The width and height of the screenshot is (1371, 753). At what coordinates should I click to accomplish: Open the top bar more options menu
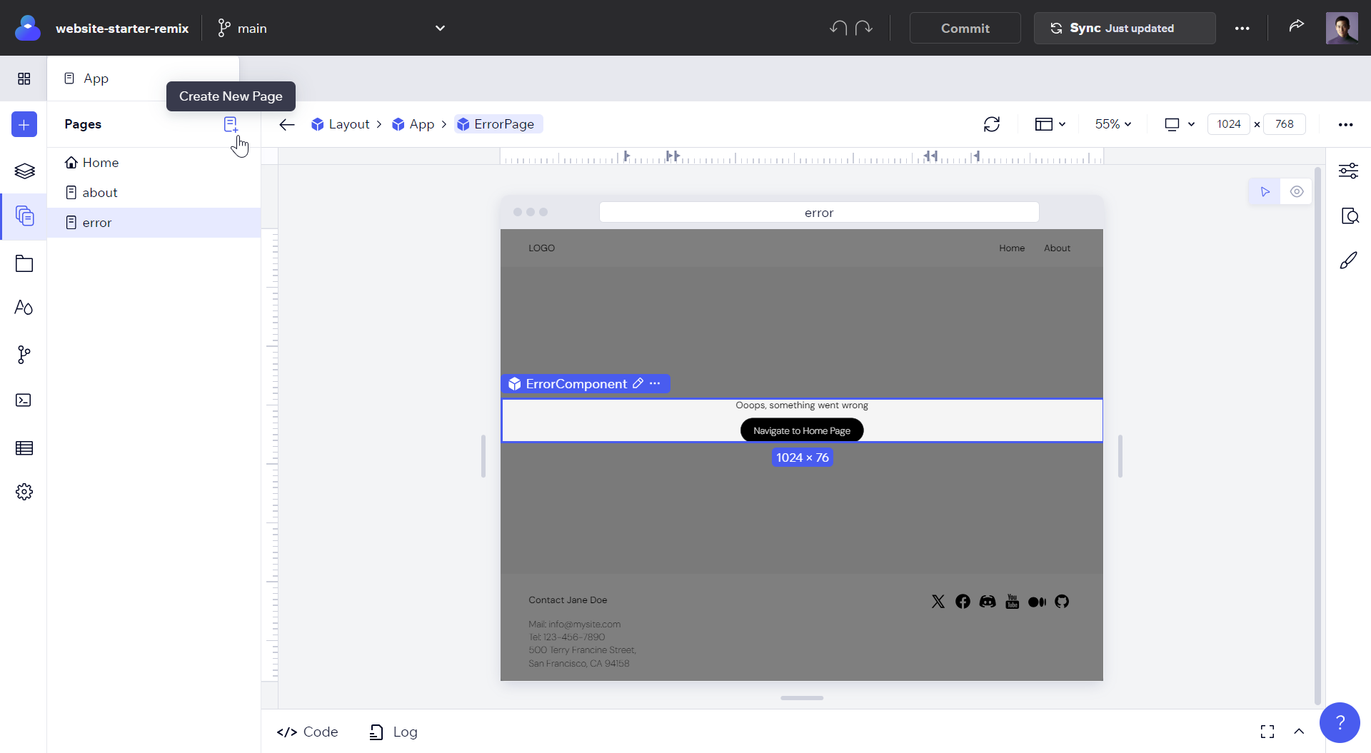click(1242, 28)
